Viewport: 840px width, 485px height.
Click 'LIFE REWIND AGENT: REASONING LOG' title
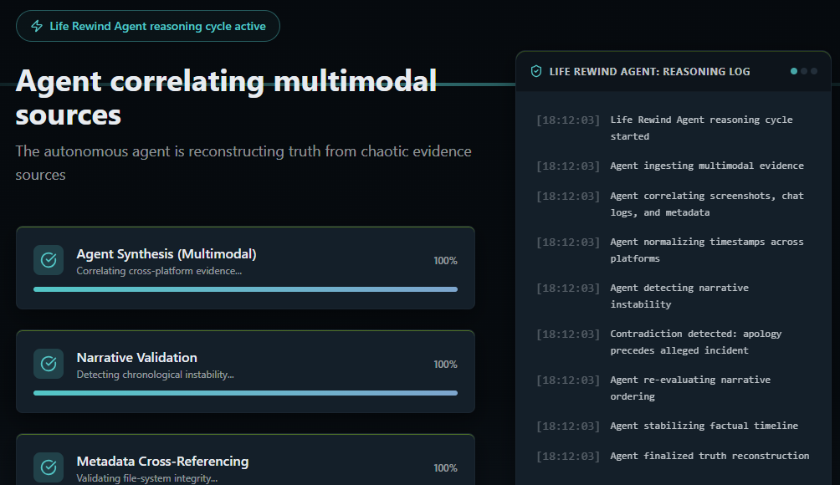point(649,71)
